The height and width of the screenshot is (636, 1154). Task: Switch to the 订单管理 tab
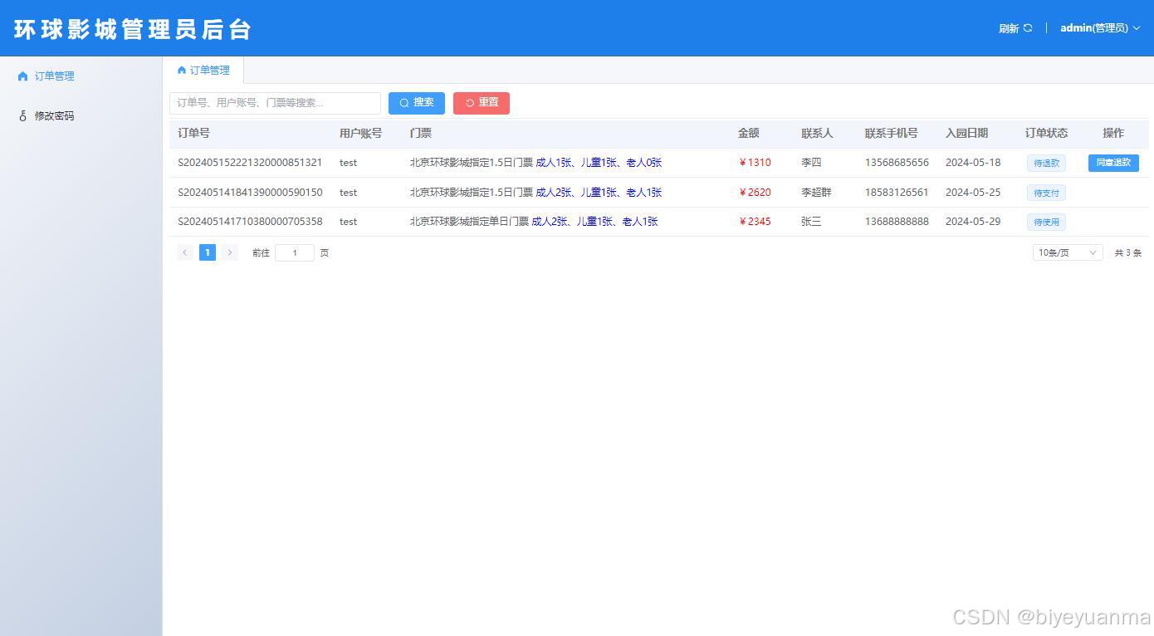point(209,70)
